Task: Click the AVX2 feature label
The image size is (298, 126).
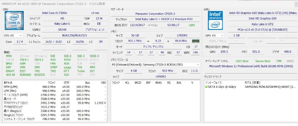Action: [x=67, y=60]
